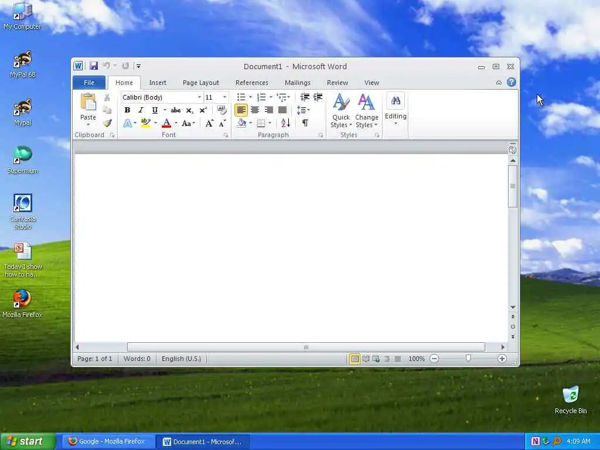The width and height of the screenshot is (600, 450).
Task: Click Decrease Indent icon
Action: [x=305, y=97]
